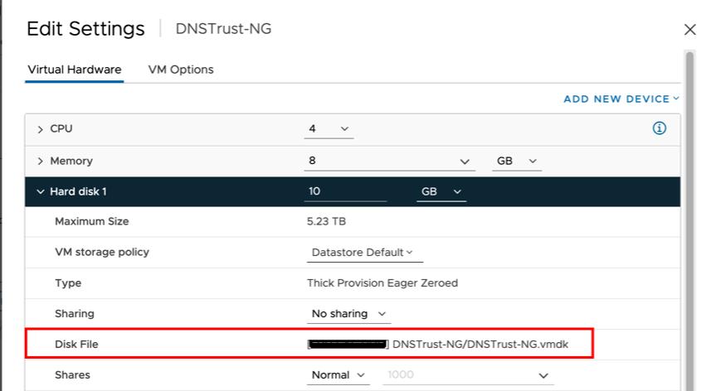The width and height of the screenshot is (716, 391).
Task: Expand the CPU settings row
Action: point(41,129)
